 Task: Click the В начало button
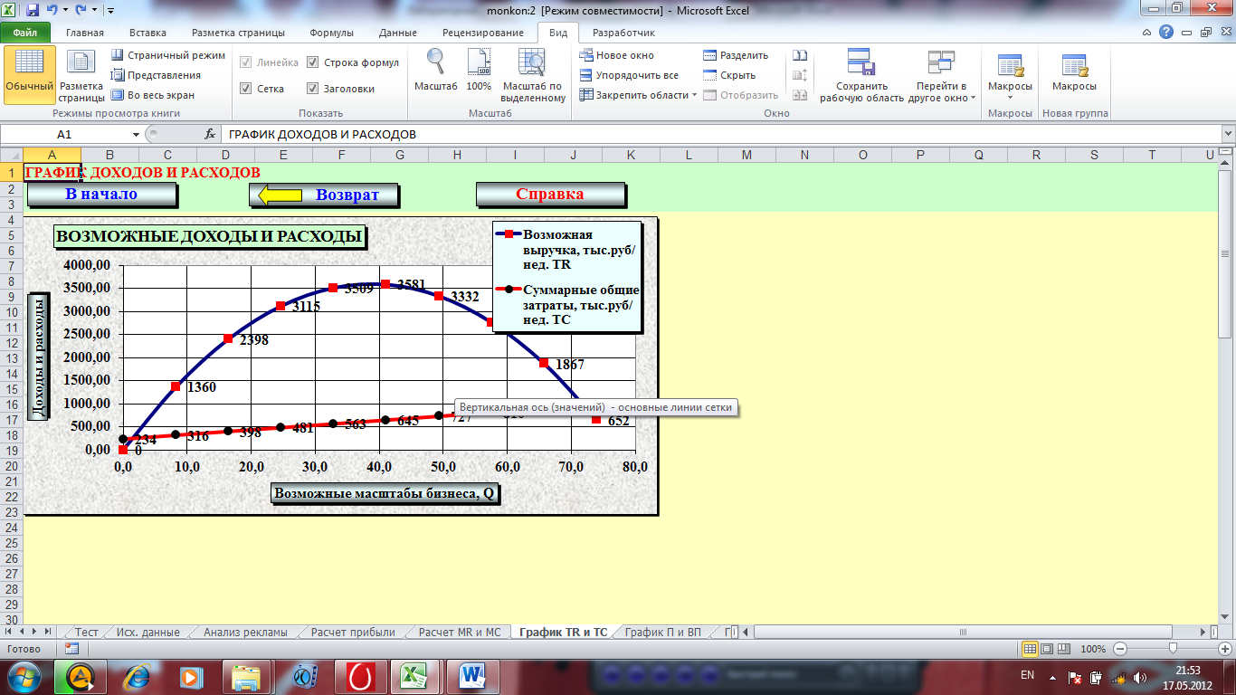(x=101, y=194)
